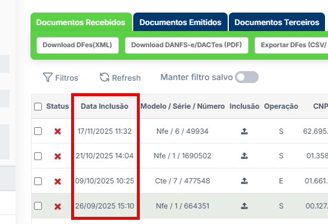Viewport: 328px width, 224px height.
Task: Click upload icon in row Nfe / 1 / 664351
Action: tap(244, 206)
